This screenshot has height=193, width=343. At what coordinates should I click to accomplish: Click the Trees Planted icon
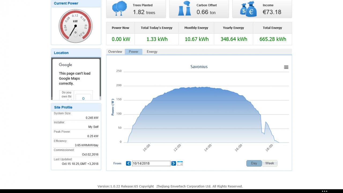119,9
